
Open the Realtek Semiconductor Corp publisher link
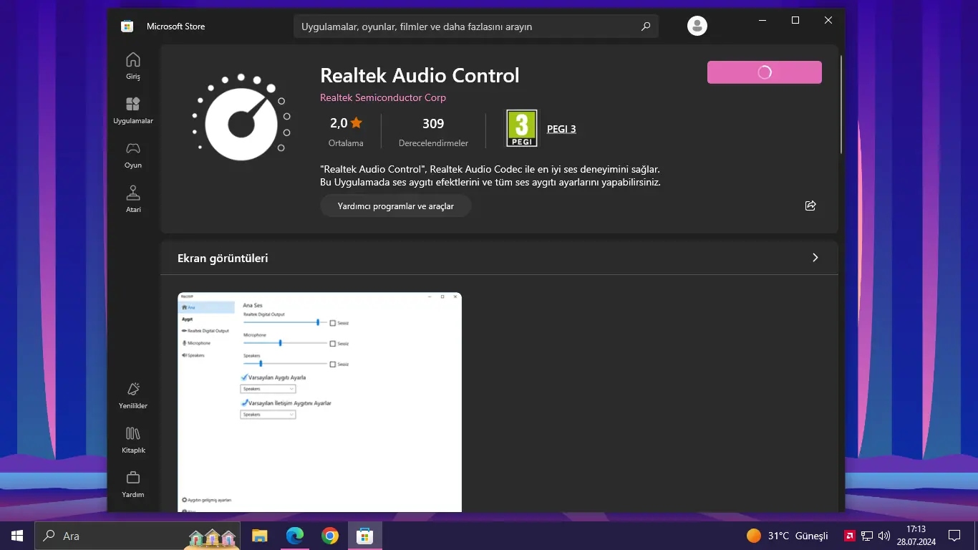[383, 97]
